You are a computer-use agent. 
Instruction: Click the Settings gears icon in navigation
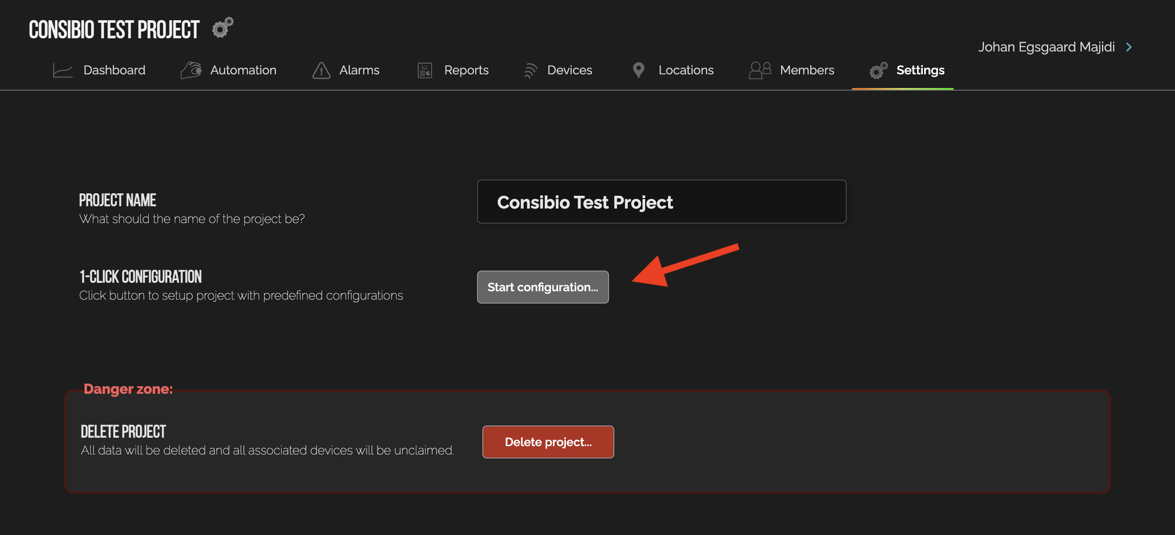pos(878,70)
